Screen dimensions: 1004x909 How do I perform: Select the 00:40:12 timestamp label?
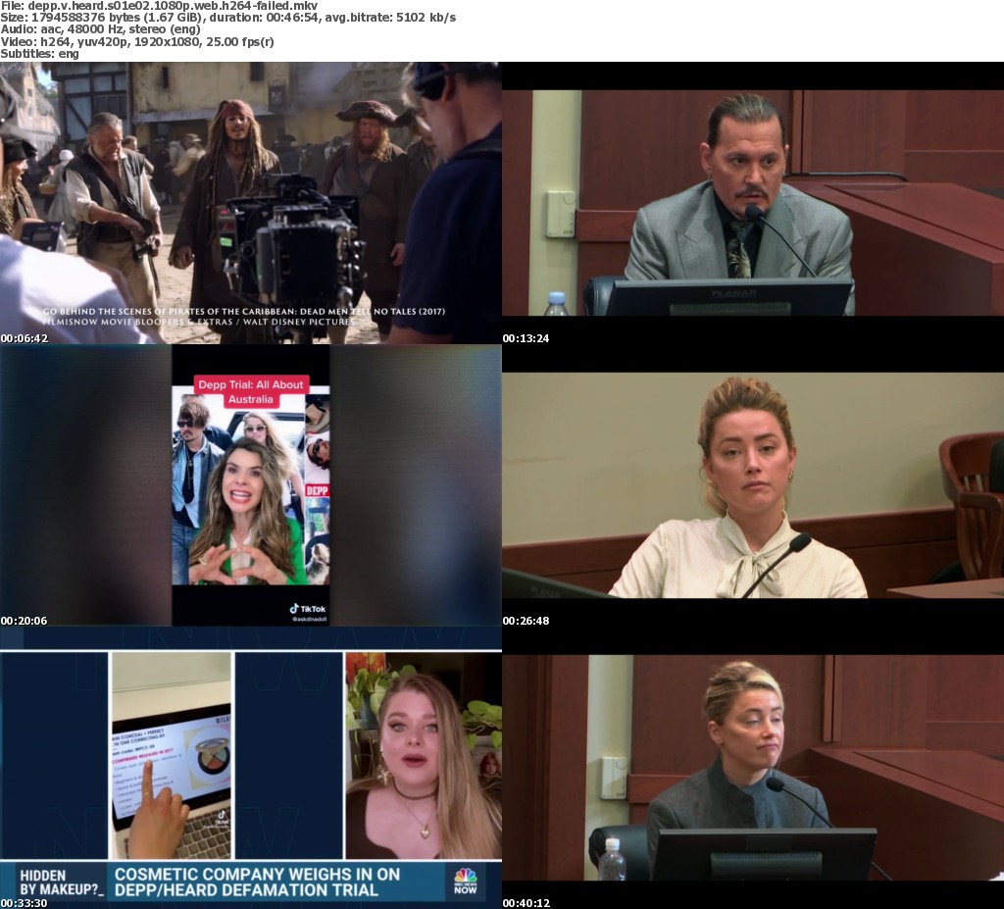coord(527,903)
